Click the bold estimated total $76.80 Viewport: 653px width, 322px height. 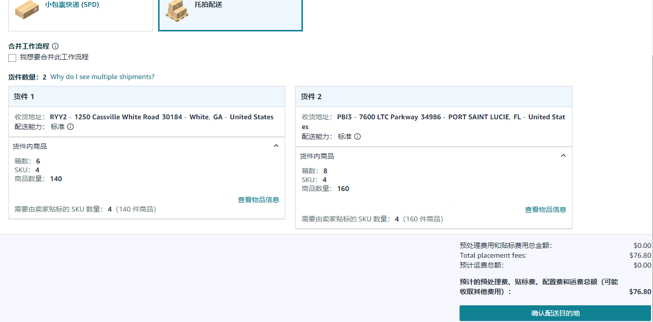pos(640,292)
